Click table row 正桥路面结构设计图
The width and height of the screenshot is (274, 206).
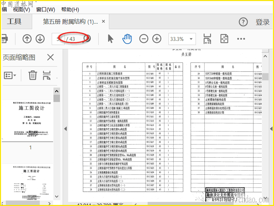(x=226, y=113)
